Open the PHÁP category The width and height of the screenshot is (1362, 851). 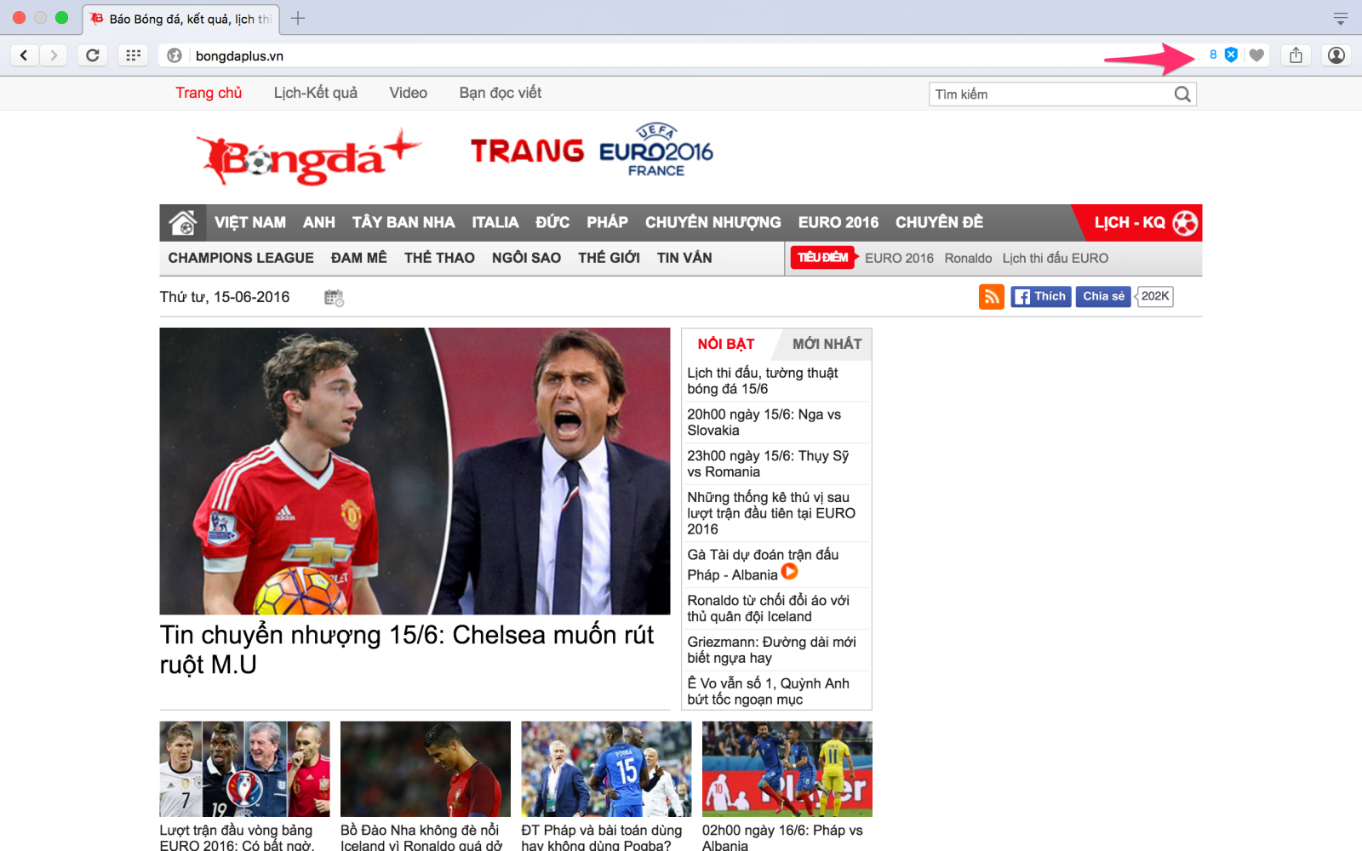pyautogui.click(x=607, y=222)
